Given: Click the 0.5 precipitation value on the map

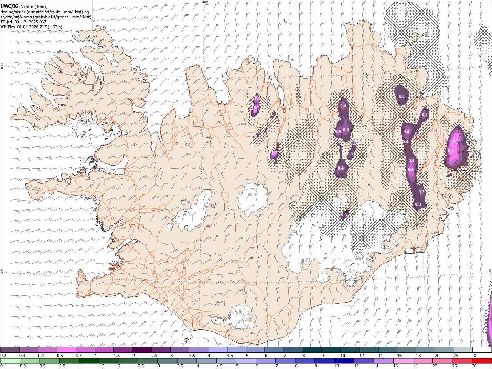Looking at the screenshot, I should pyautogui.click(x=411, y=170).
